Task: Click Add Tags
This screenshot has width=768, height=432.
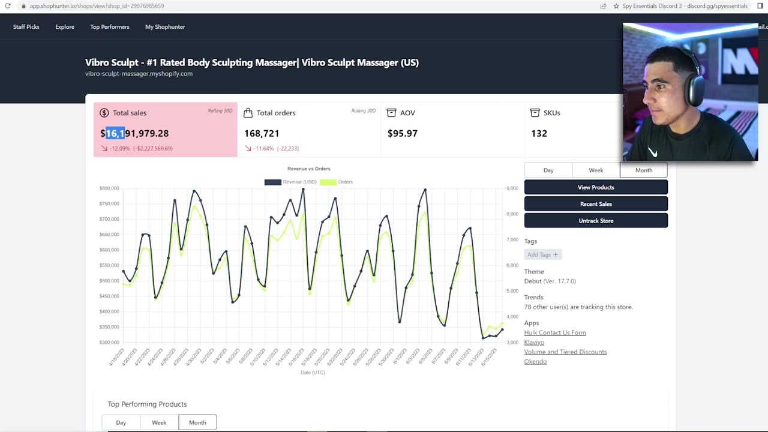Action: [543, 255]
